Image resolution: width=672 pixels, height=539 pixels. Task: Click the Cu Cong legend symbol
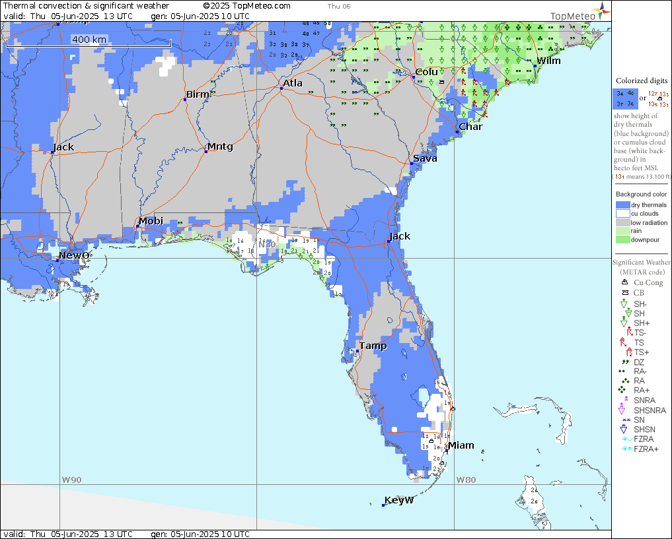(625, 282)
